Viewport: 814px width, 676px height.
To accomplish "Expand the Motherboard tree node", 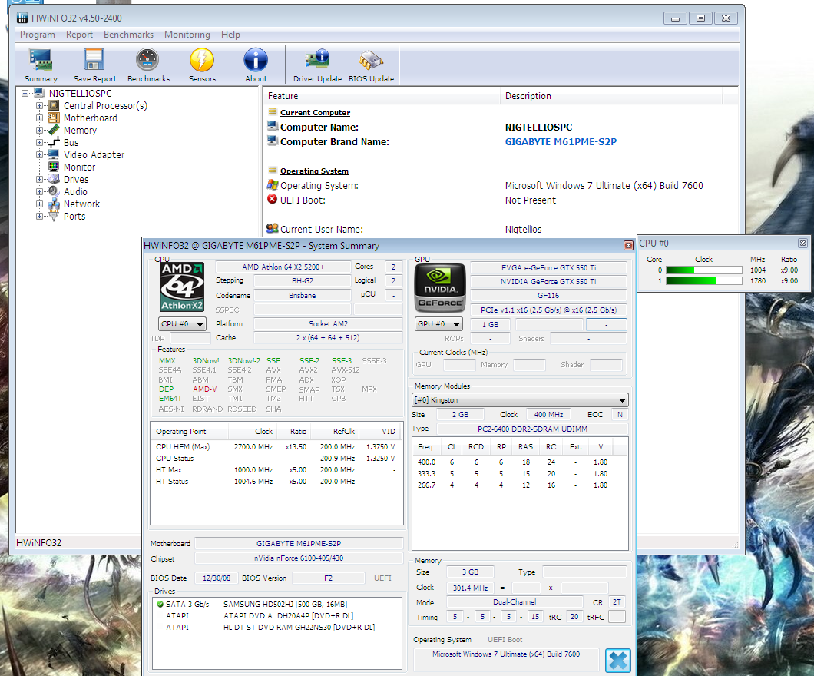I will (39, 118).
